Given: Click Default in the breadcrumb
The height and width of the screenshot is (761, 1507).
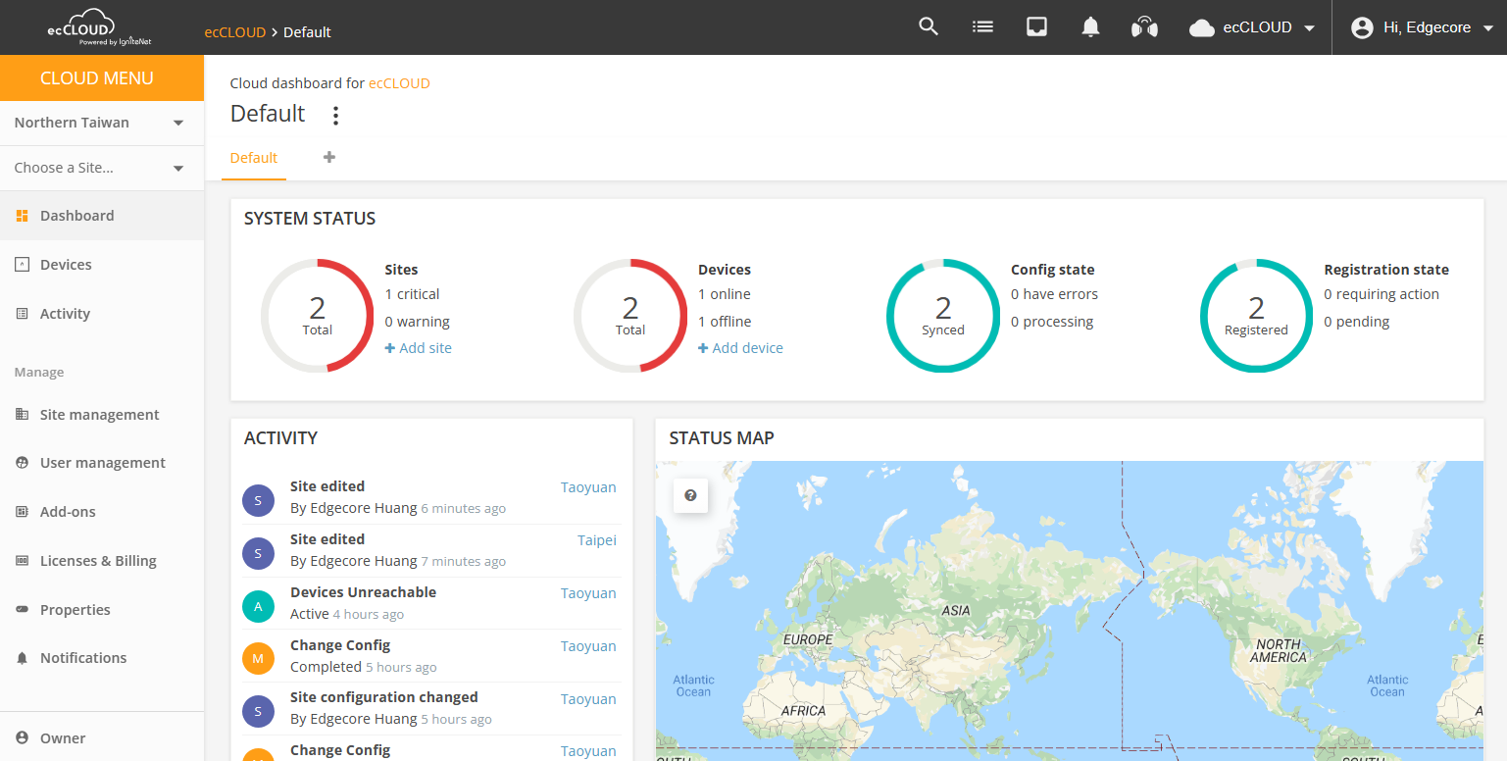Looking at the screenshot, I should point(307,32).
